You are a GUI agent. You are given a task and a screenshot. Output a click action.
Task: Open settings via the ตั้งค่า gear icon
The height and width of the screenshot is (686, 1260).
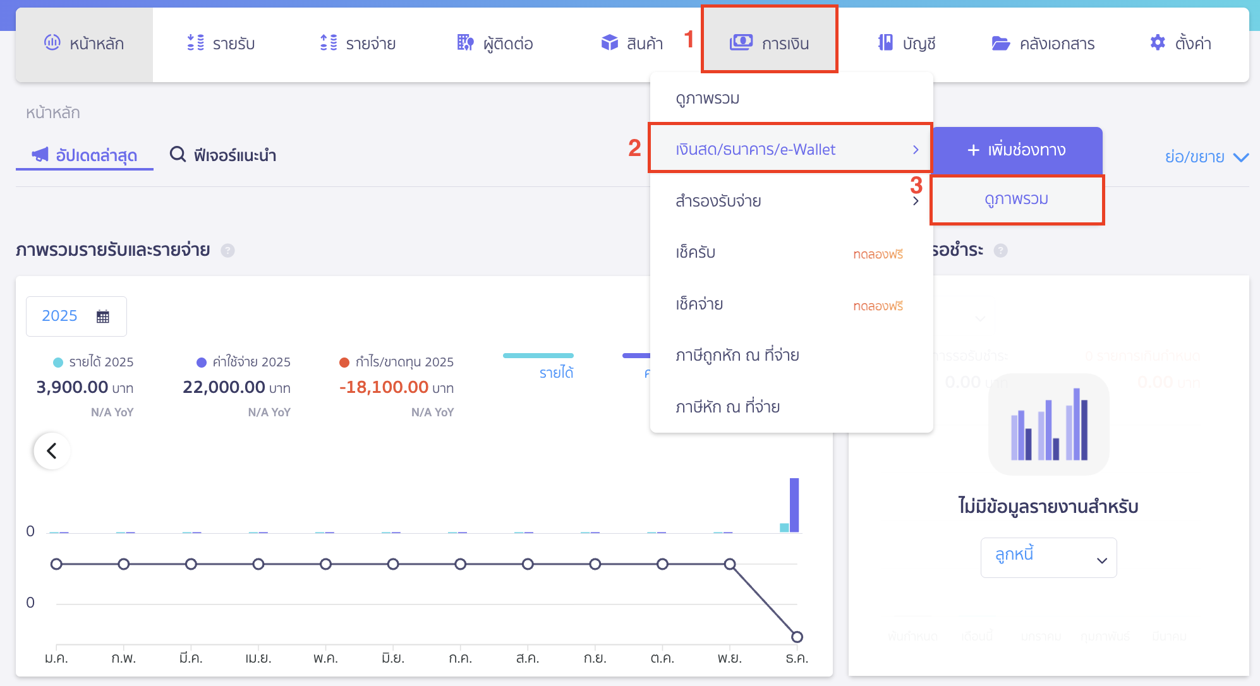pos(1158,42)
